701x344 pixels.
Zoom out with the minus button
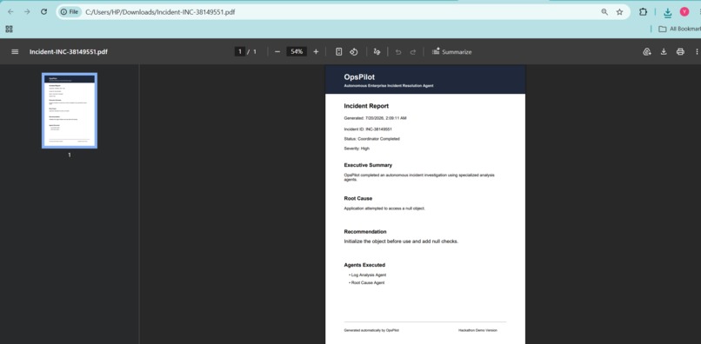click(x=277, y=52)
